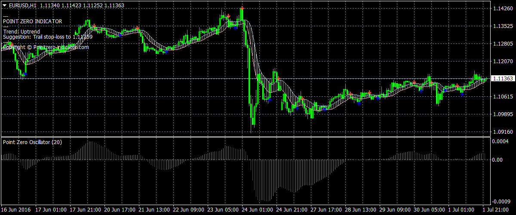Click the '29 Jun 09:00' time label
The image size is (516, 215).
coord(395,210)
